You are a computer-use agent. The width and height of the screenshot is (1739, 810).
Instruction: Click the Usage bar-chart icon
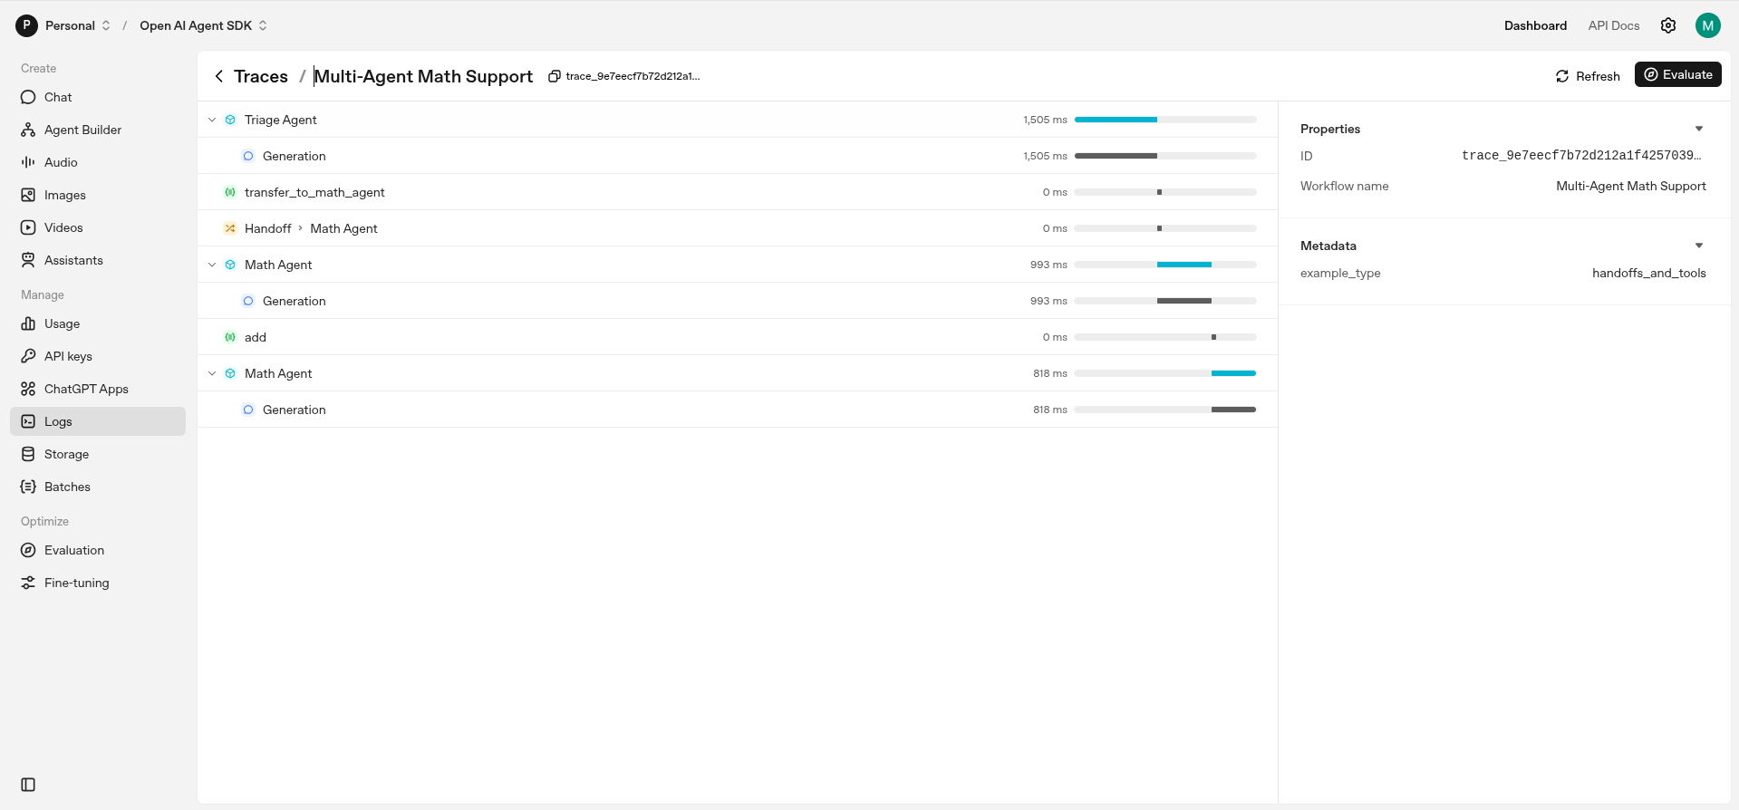(x=28, y=323)
